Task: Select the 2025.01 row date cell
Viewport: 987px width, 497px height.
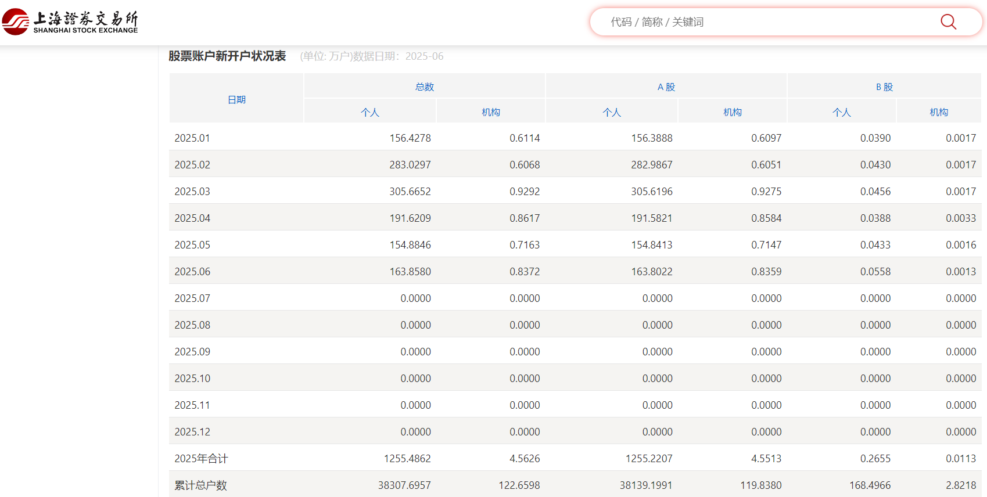Action: pyautogui.click(x=192, y=138)
